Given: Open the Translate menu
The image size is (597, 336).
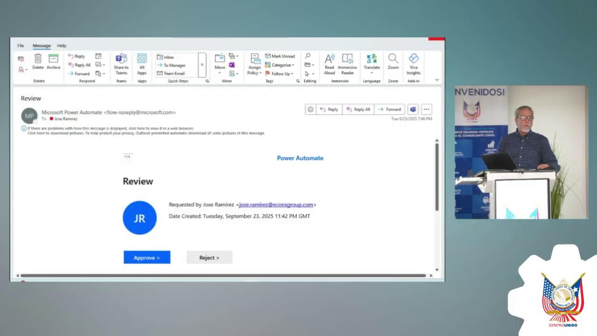Looking at the screenshot, I should (x=372, y=64).
